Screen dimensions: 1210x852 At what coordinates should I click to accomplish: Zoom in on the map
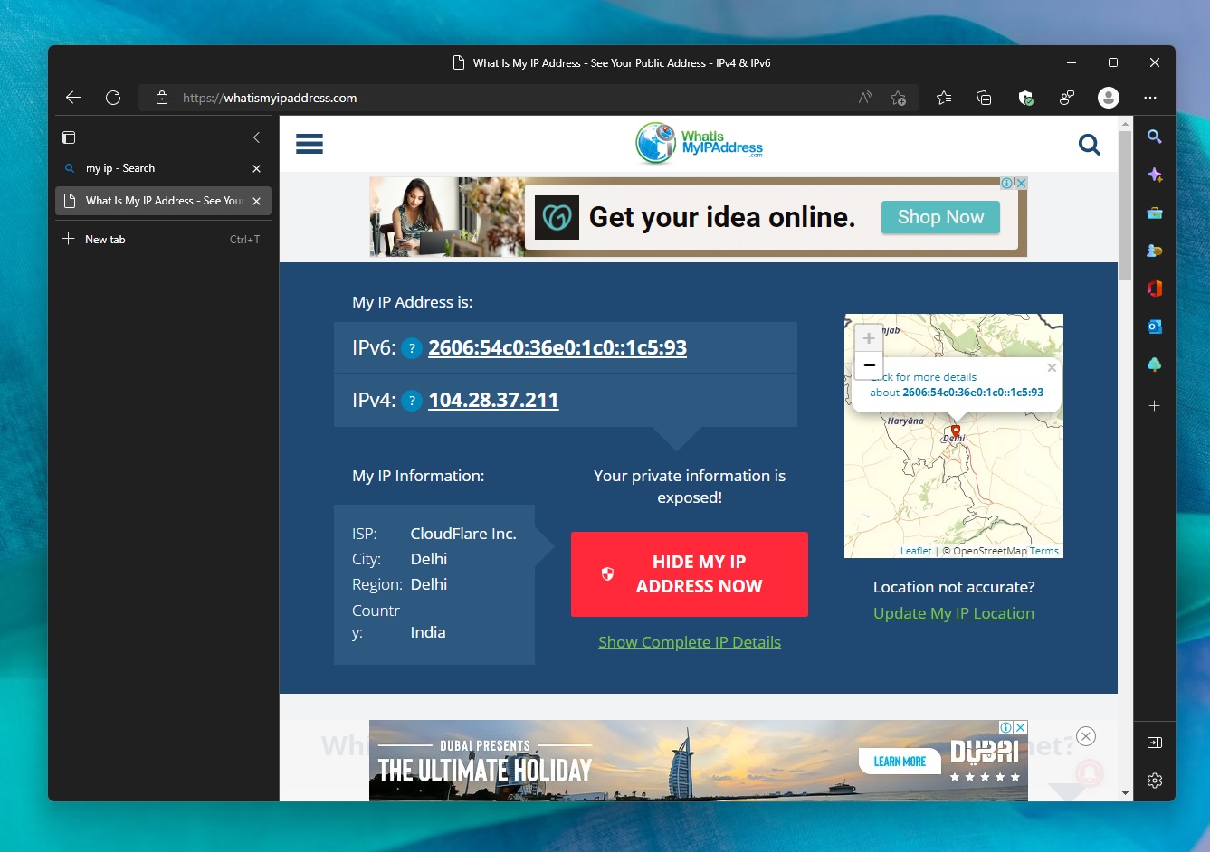[868, 338]
